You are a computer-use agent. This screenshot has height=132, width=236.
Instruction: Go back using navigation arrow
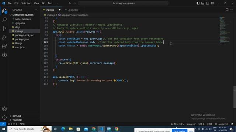tap(70, 3)
